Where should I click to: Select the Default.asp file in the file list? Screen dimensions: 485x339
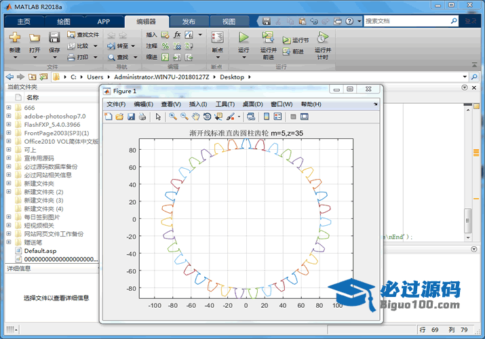point(40,251)
